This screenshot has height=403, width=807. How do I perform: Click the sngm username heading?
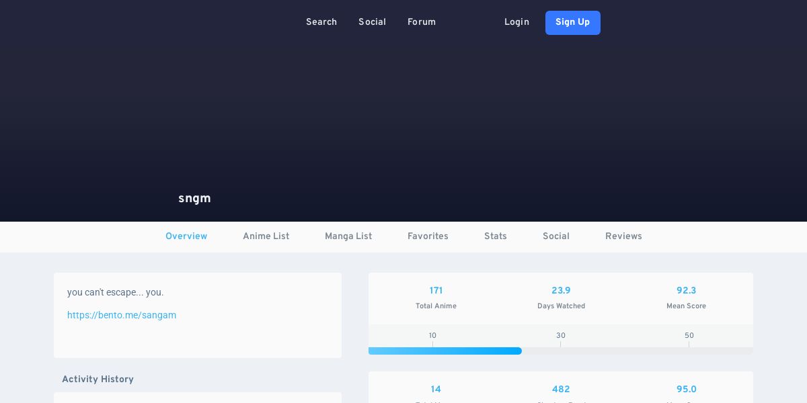[x=194, y=199]
